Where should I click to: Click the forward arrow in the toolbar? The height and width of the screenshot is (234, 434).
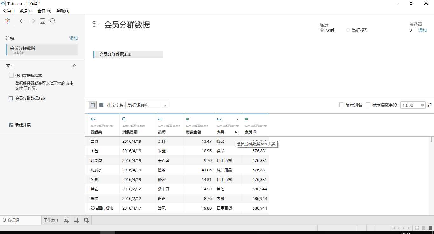click(x=32, y=21)
